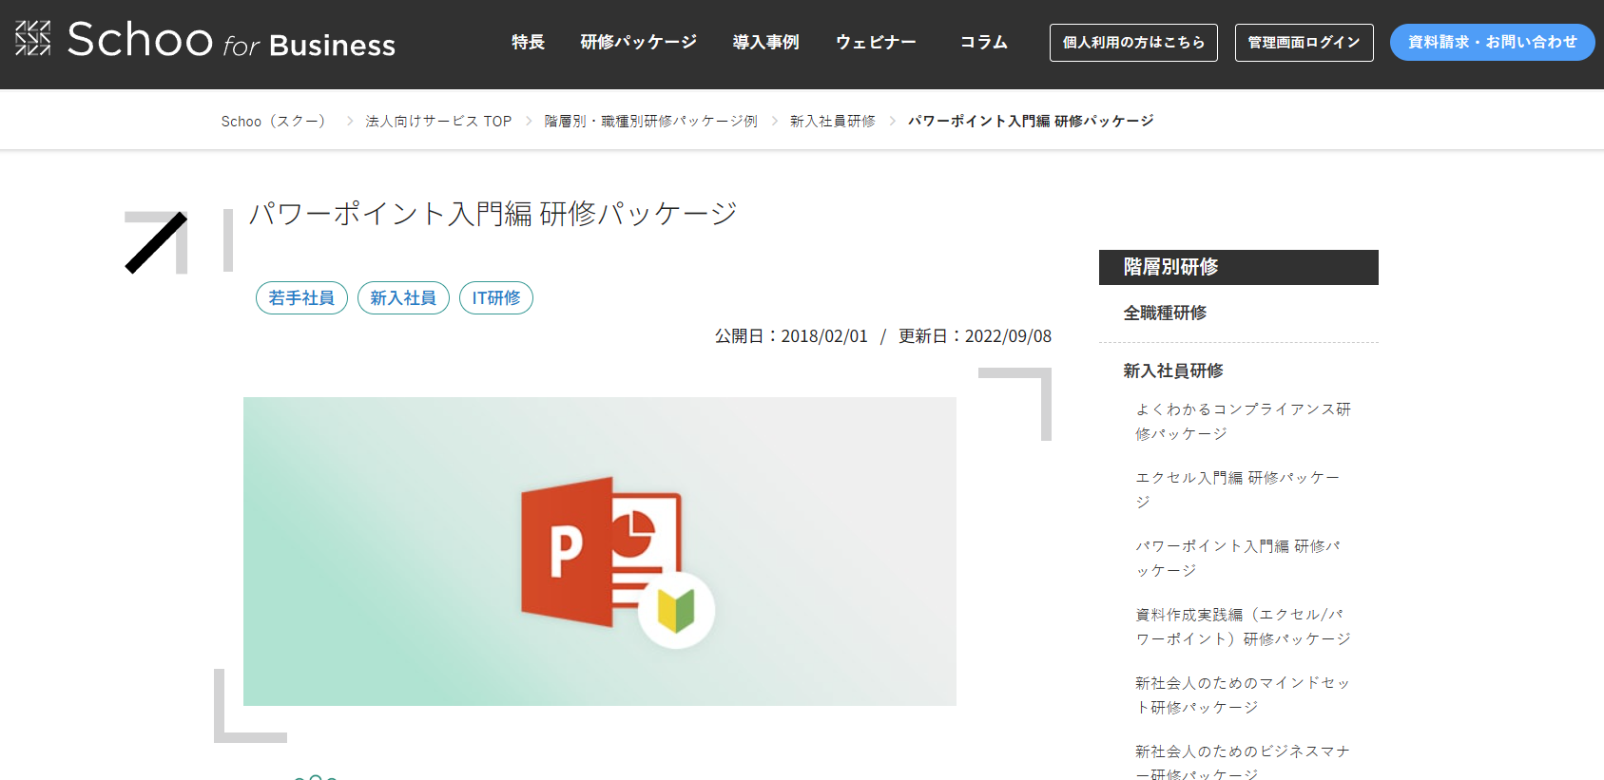Viewport: 1604px width, 780px height.
Task: Open the コラム navigation item
Action: 983,42
